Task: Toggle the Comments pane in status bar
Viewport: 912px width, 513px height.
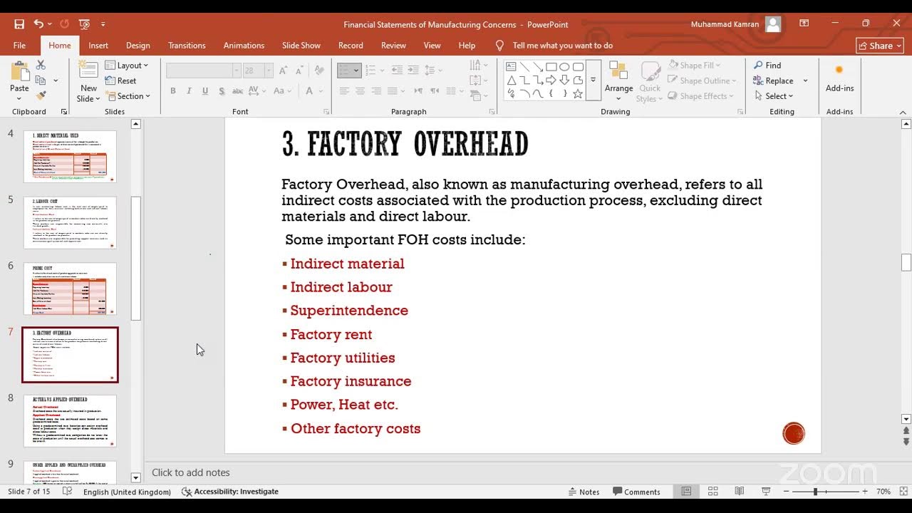Action: pos(636,492)
